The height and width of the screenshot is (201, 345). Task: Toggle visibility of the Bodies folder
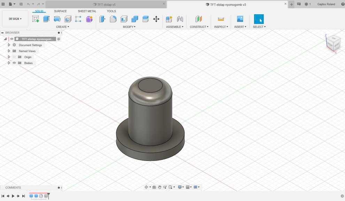14,63
